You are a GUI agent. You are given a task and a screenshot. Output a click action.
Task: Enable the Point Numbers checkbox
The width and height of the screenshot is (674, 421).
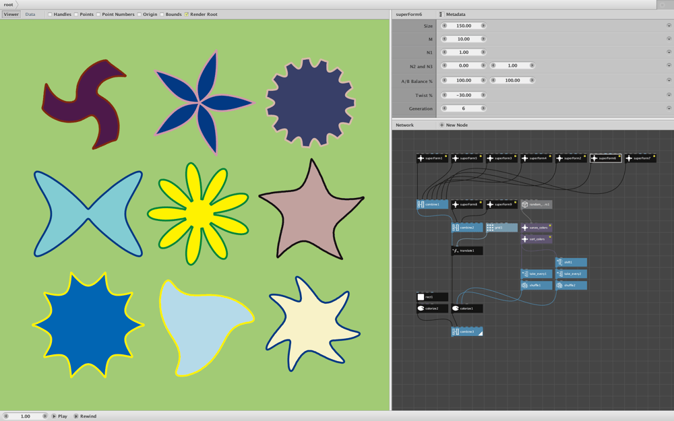coord(98,15)
